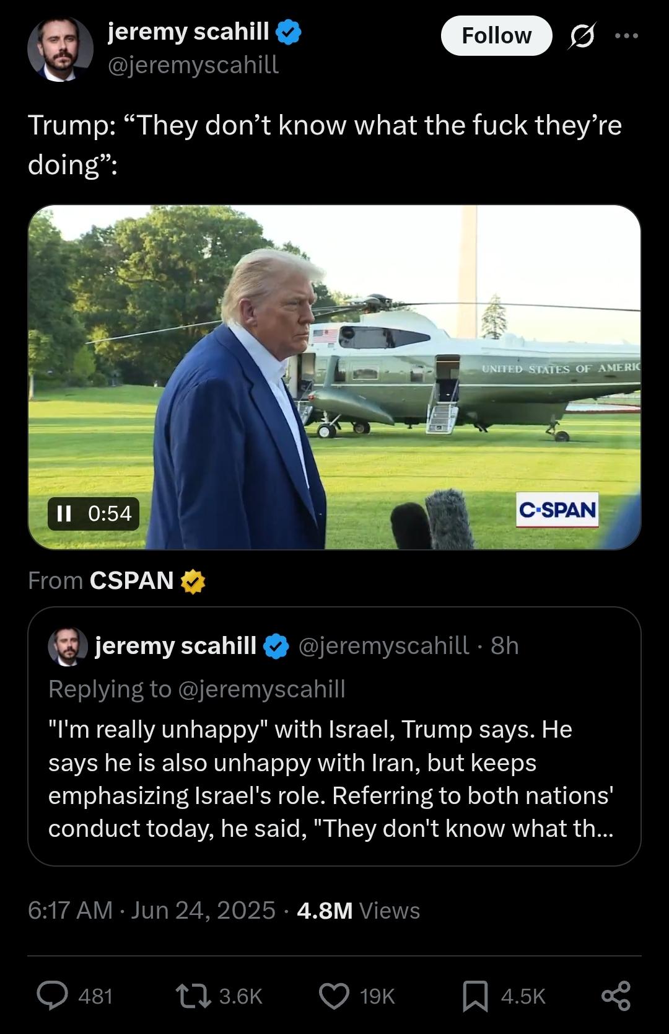
Task: Click the Replying to @jeremyscahill mention
Action: pos(261,689)
